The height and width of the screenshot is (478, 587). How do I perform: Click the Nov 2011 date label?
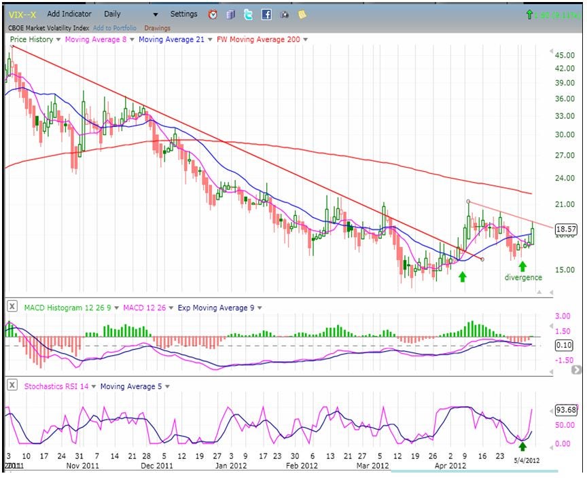(x=82, y=466)
